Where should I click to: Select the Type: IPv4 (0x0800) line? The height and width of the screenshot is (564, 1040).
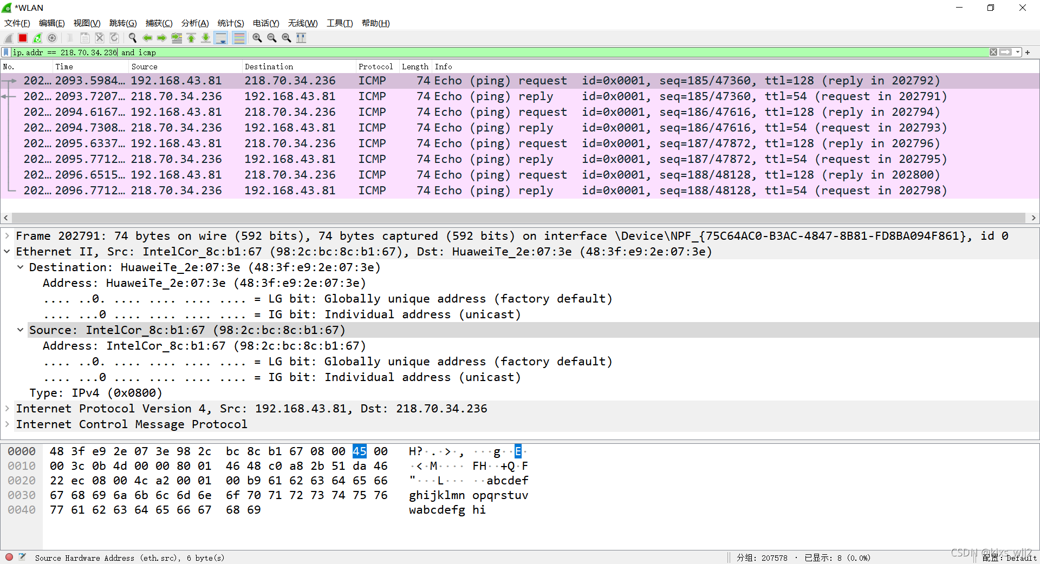(95, 393)
